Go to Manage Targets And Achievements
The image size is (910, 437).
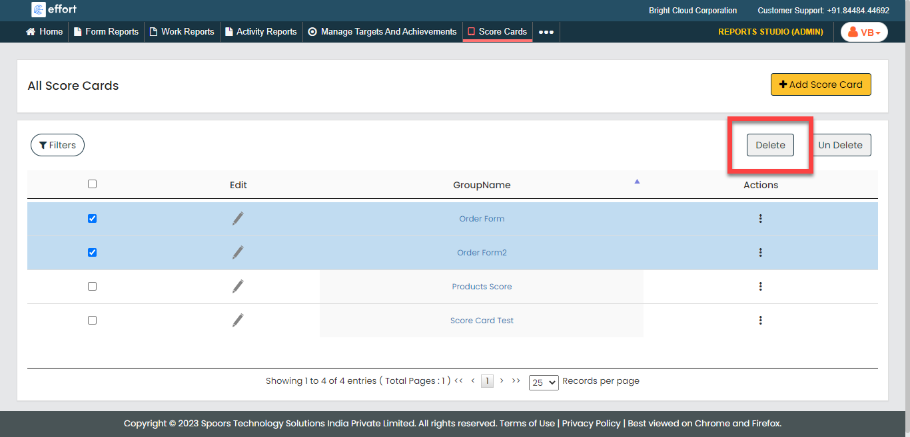[x=382, y=31]
